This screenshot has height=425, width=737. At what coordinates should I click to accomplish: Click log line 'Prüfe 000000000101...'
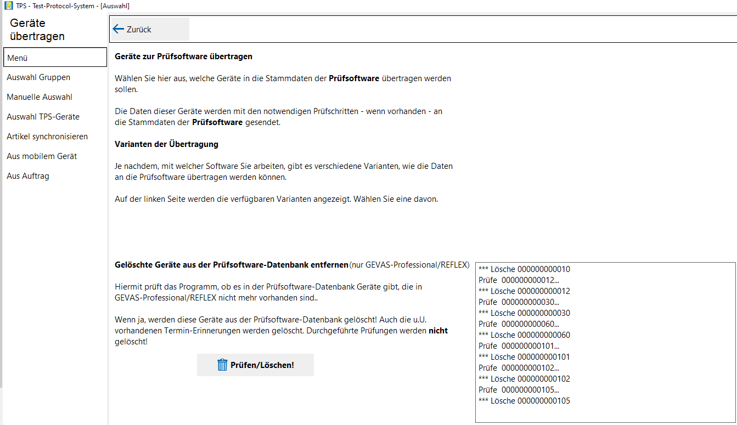(x=519, y=346)
